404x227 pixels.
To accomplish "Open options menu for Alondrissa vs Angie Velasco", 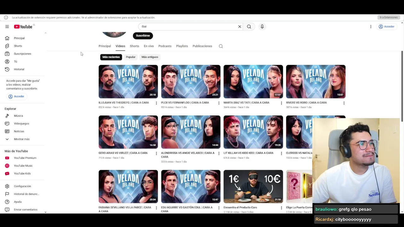I will [219, 154].
